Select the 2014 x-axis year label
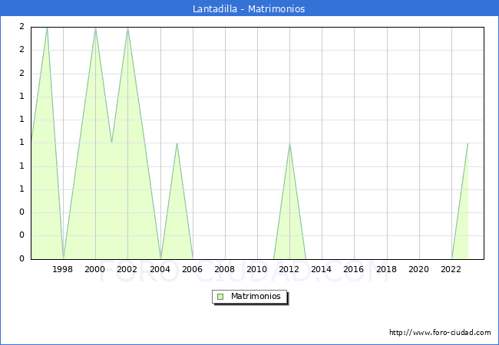Screen dimensions: 499x345 click(322, 270)
